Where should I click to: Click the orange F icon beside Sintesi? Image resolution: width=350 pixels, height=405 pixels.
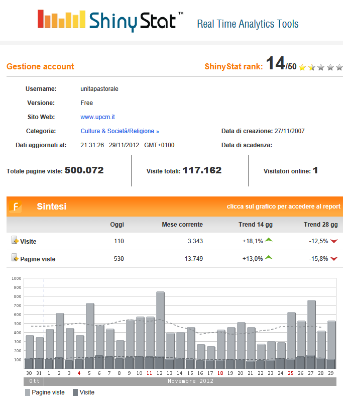point(16,207)
